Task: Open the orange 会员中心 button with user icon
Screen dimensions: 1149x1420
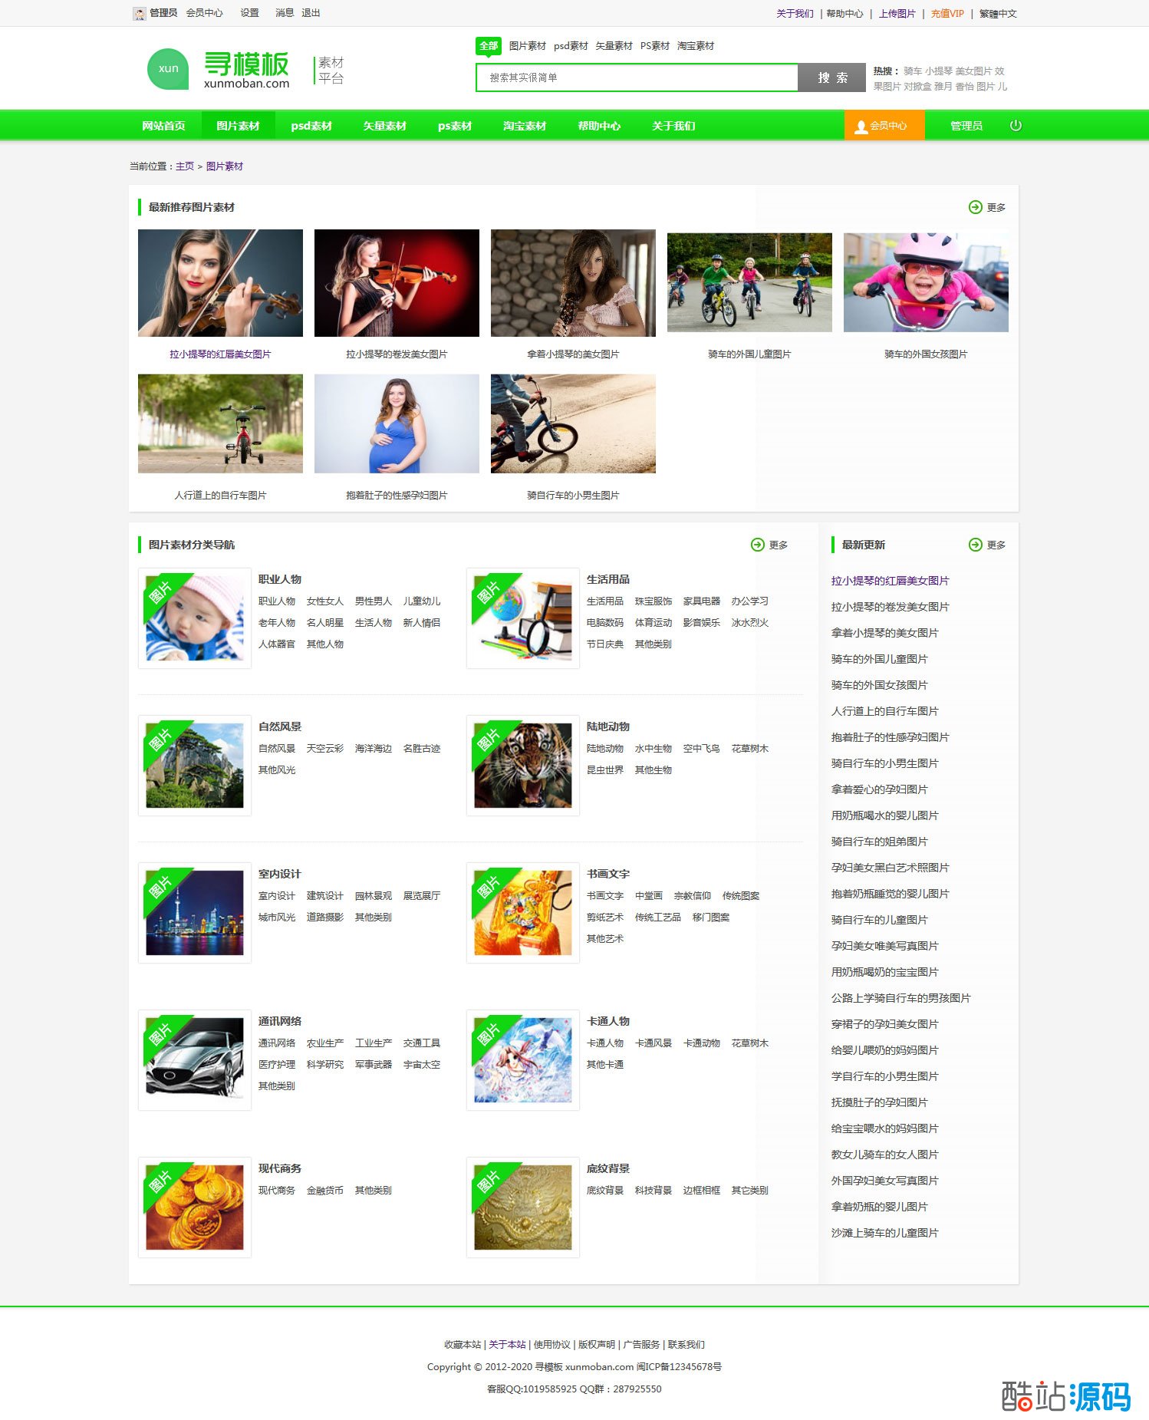Action: [x=884, y=126]
